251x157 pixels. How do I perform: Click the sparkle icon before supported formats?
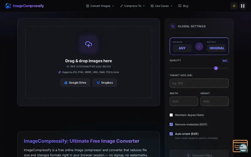60,72
